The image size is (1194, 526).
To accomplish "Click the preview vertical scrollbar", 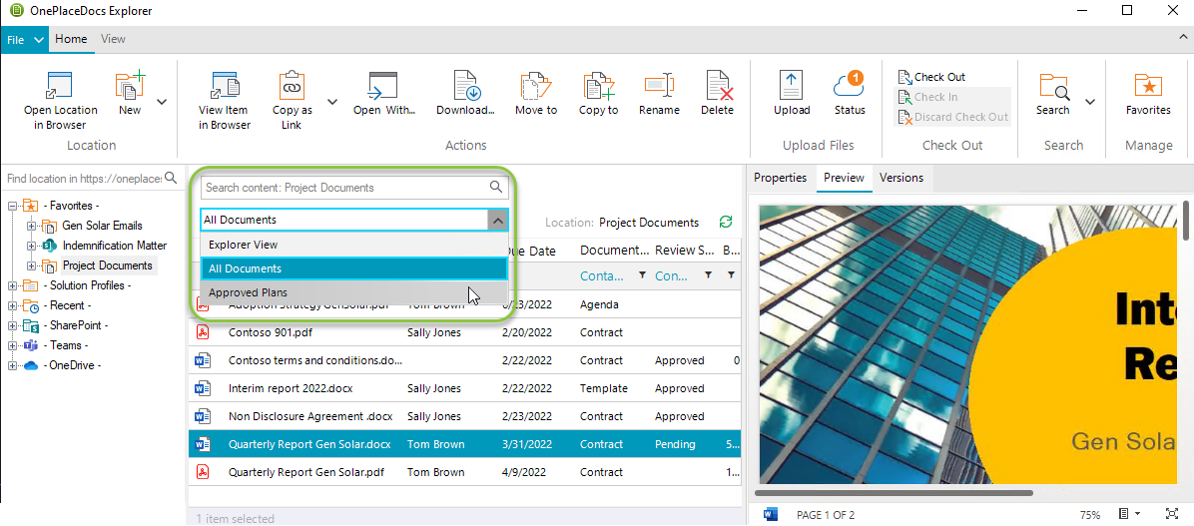I will point(1186,220).
